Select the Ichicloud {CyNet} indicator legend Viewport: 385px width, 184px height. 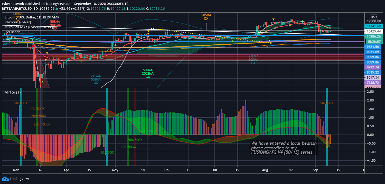tap(17, 22)
